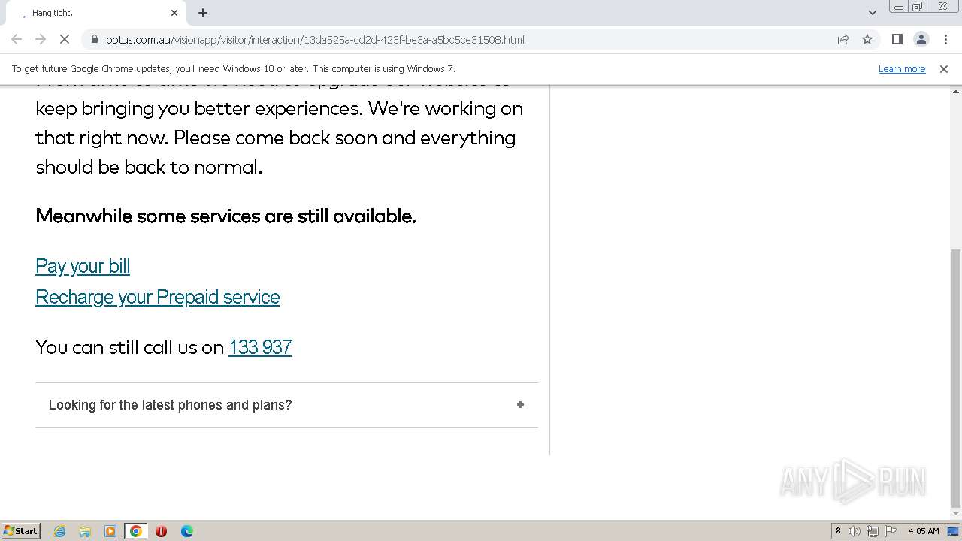Click the address bar URL
The image size is (962, 541).
coord(315,39)
